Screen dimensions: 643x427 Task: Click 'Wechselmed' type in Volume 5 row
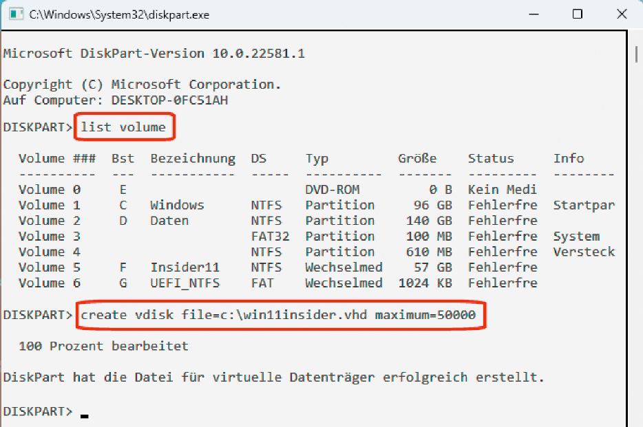point(344,267)
